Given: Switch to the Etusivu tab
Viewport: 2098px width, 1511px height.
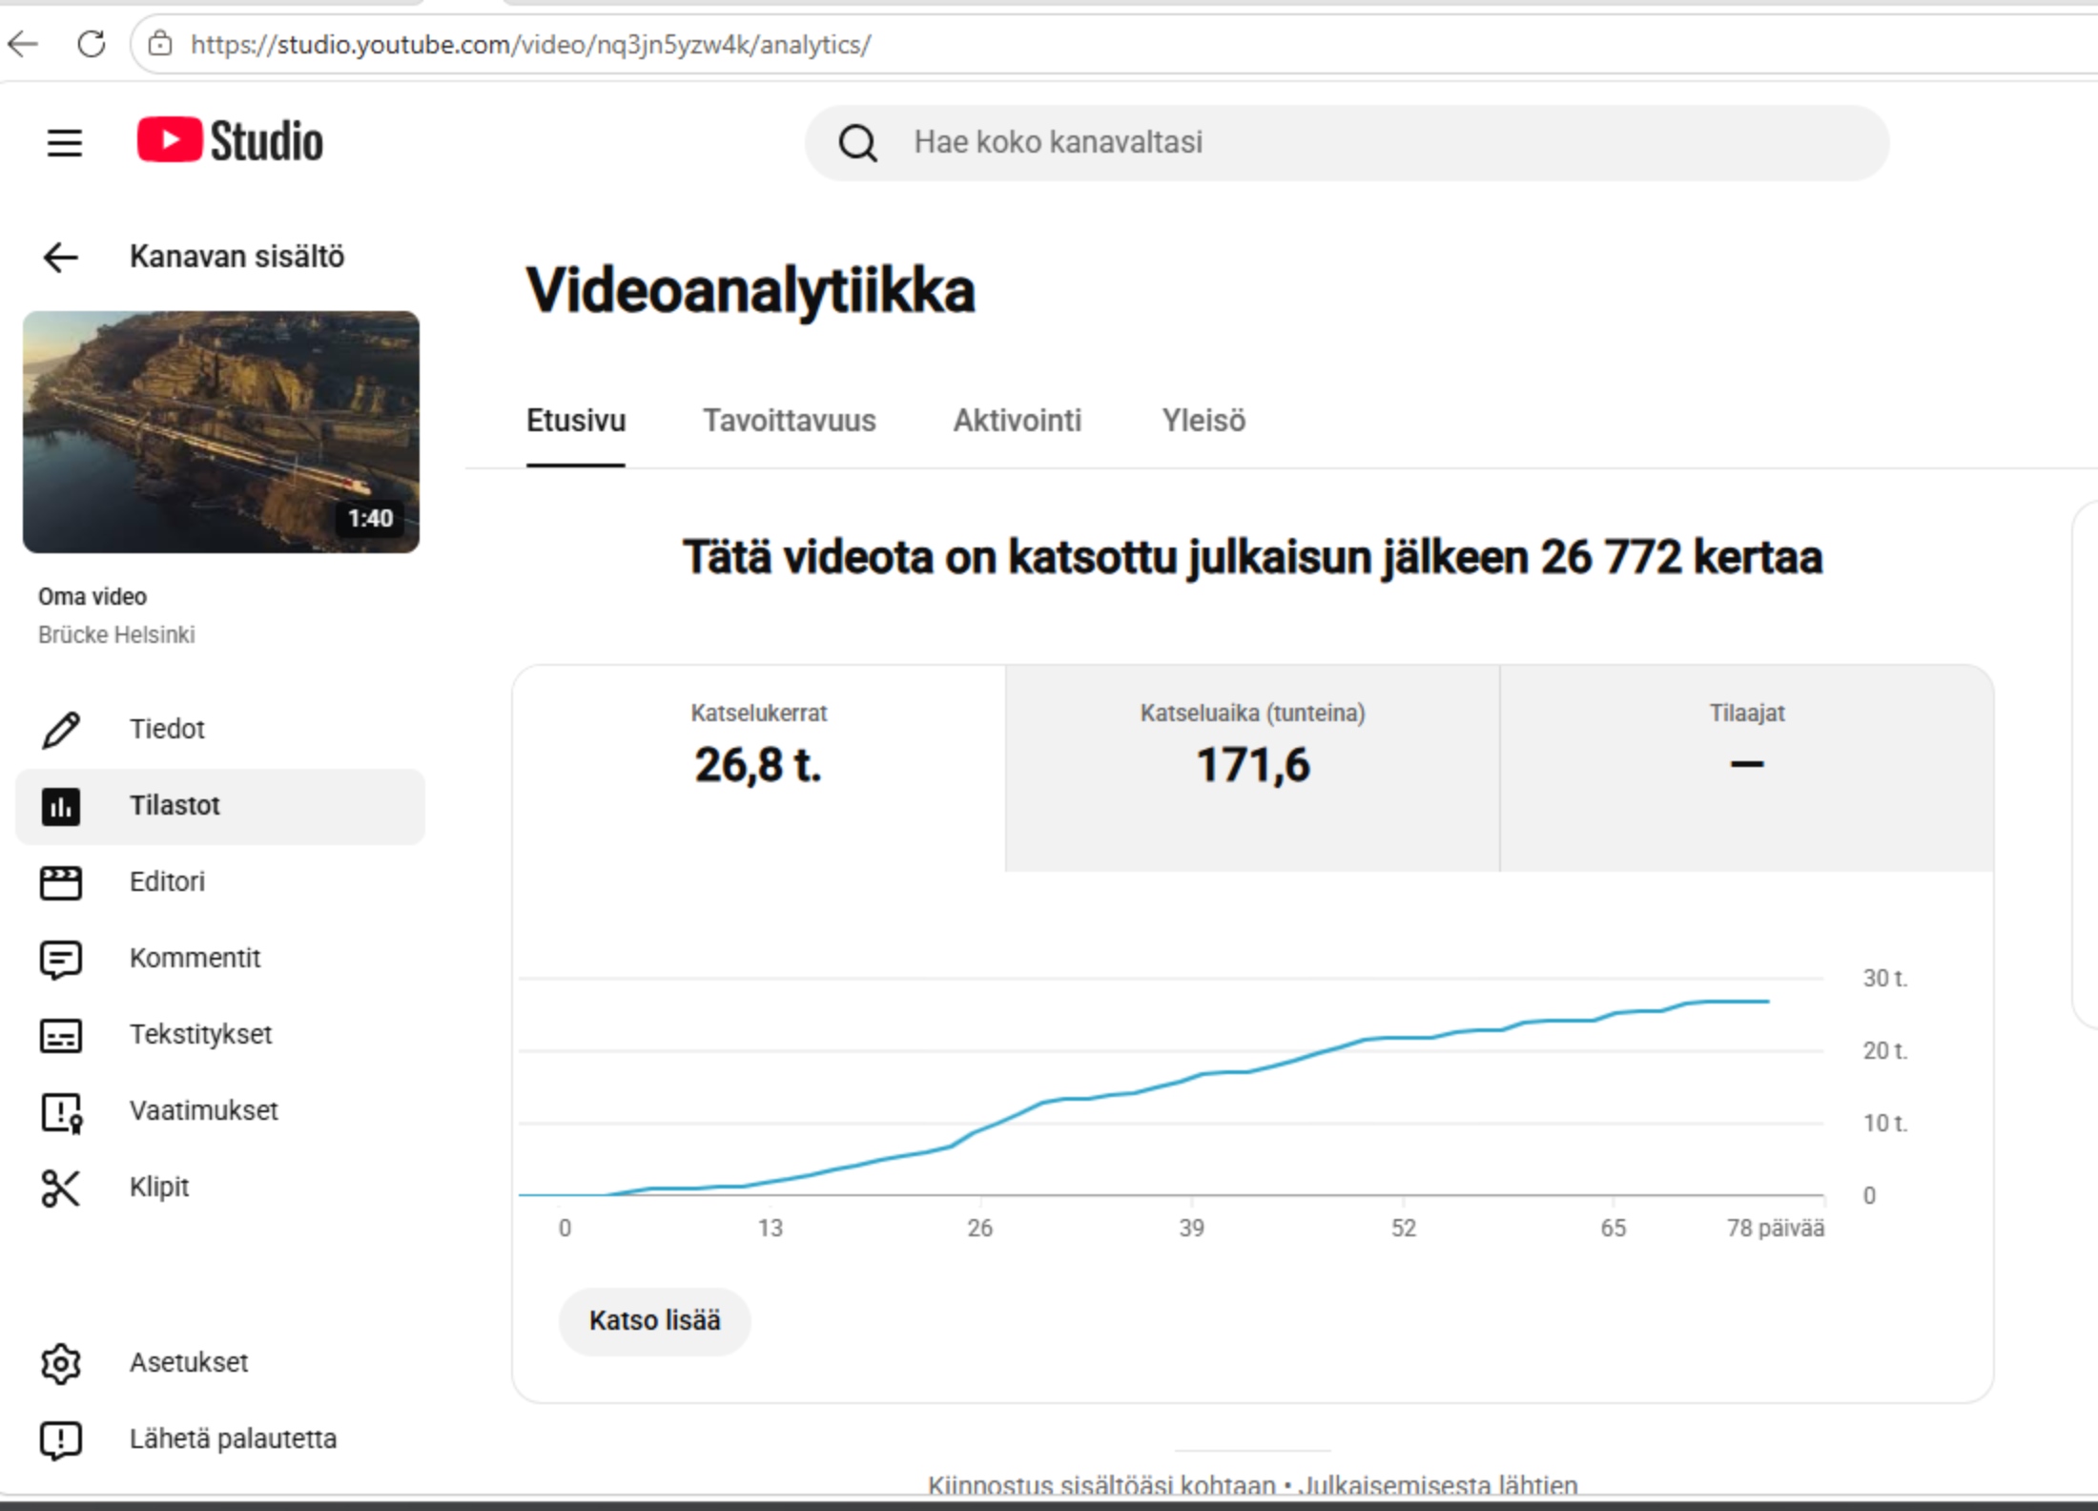Looking at the screenshot, I should [576, 421].
